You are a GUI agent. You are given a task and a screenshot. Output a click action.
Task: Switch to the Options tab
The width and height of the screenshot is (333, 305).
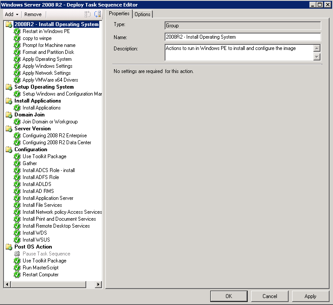[142, 14]
